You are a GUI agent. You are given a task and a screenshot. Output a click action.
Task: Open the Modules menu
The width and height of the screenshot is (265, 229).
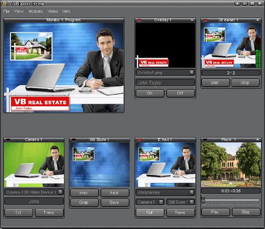pyautogui.click(x=35, y=11)
